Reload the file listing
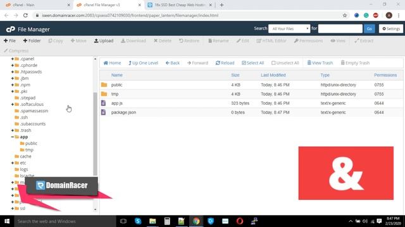405x227 pixels. pos(225,63)
